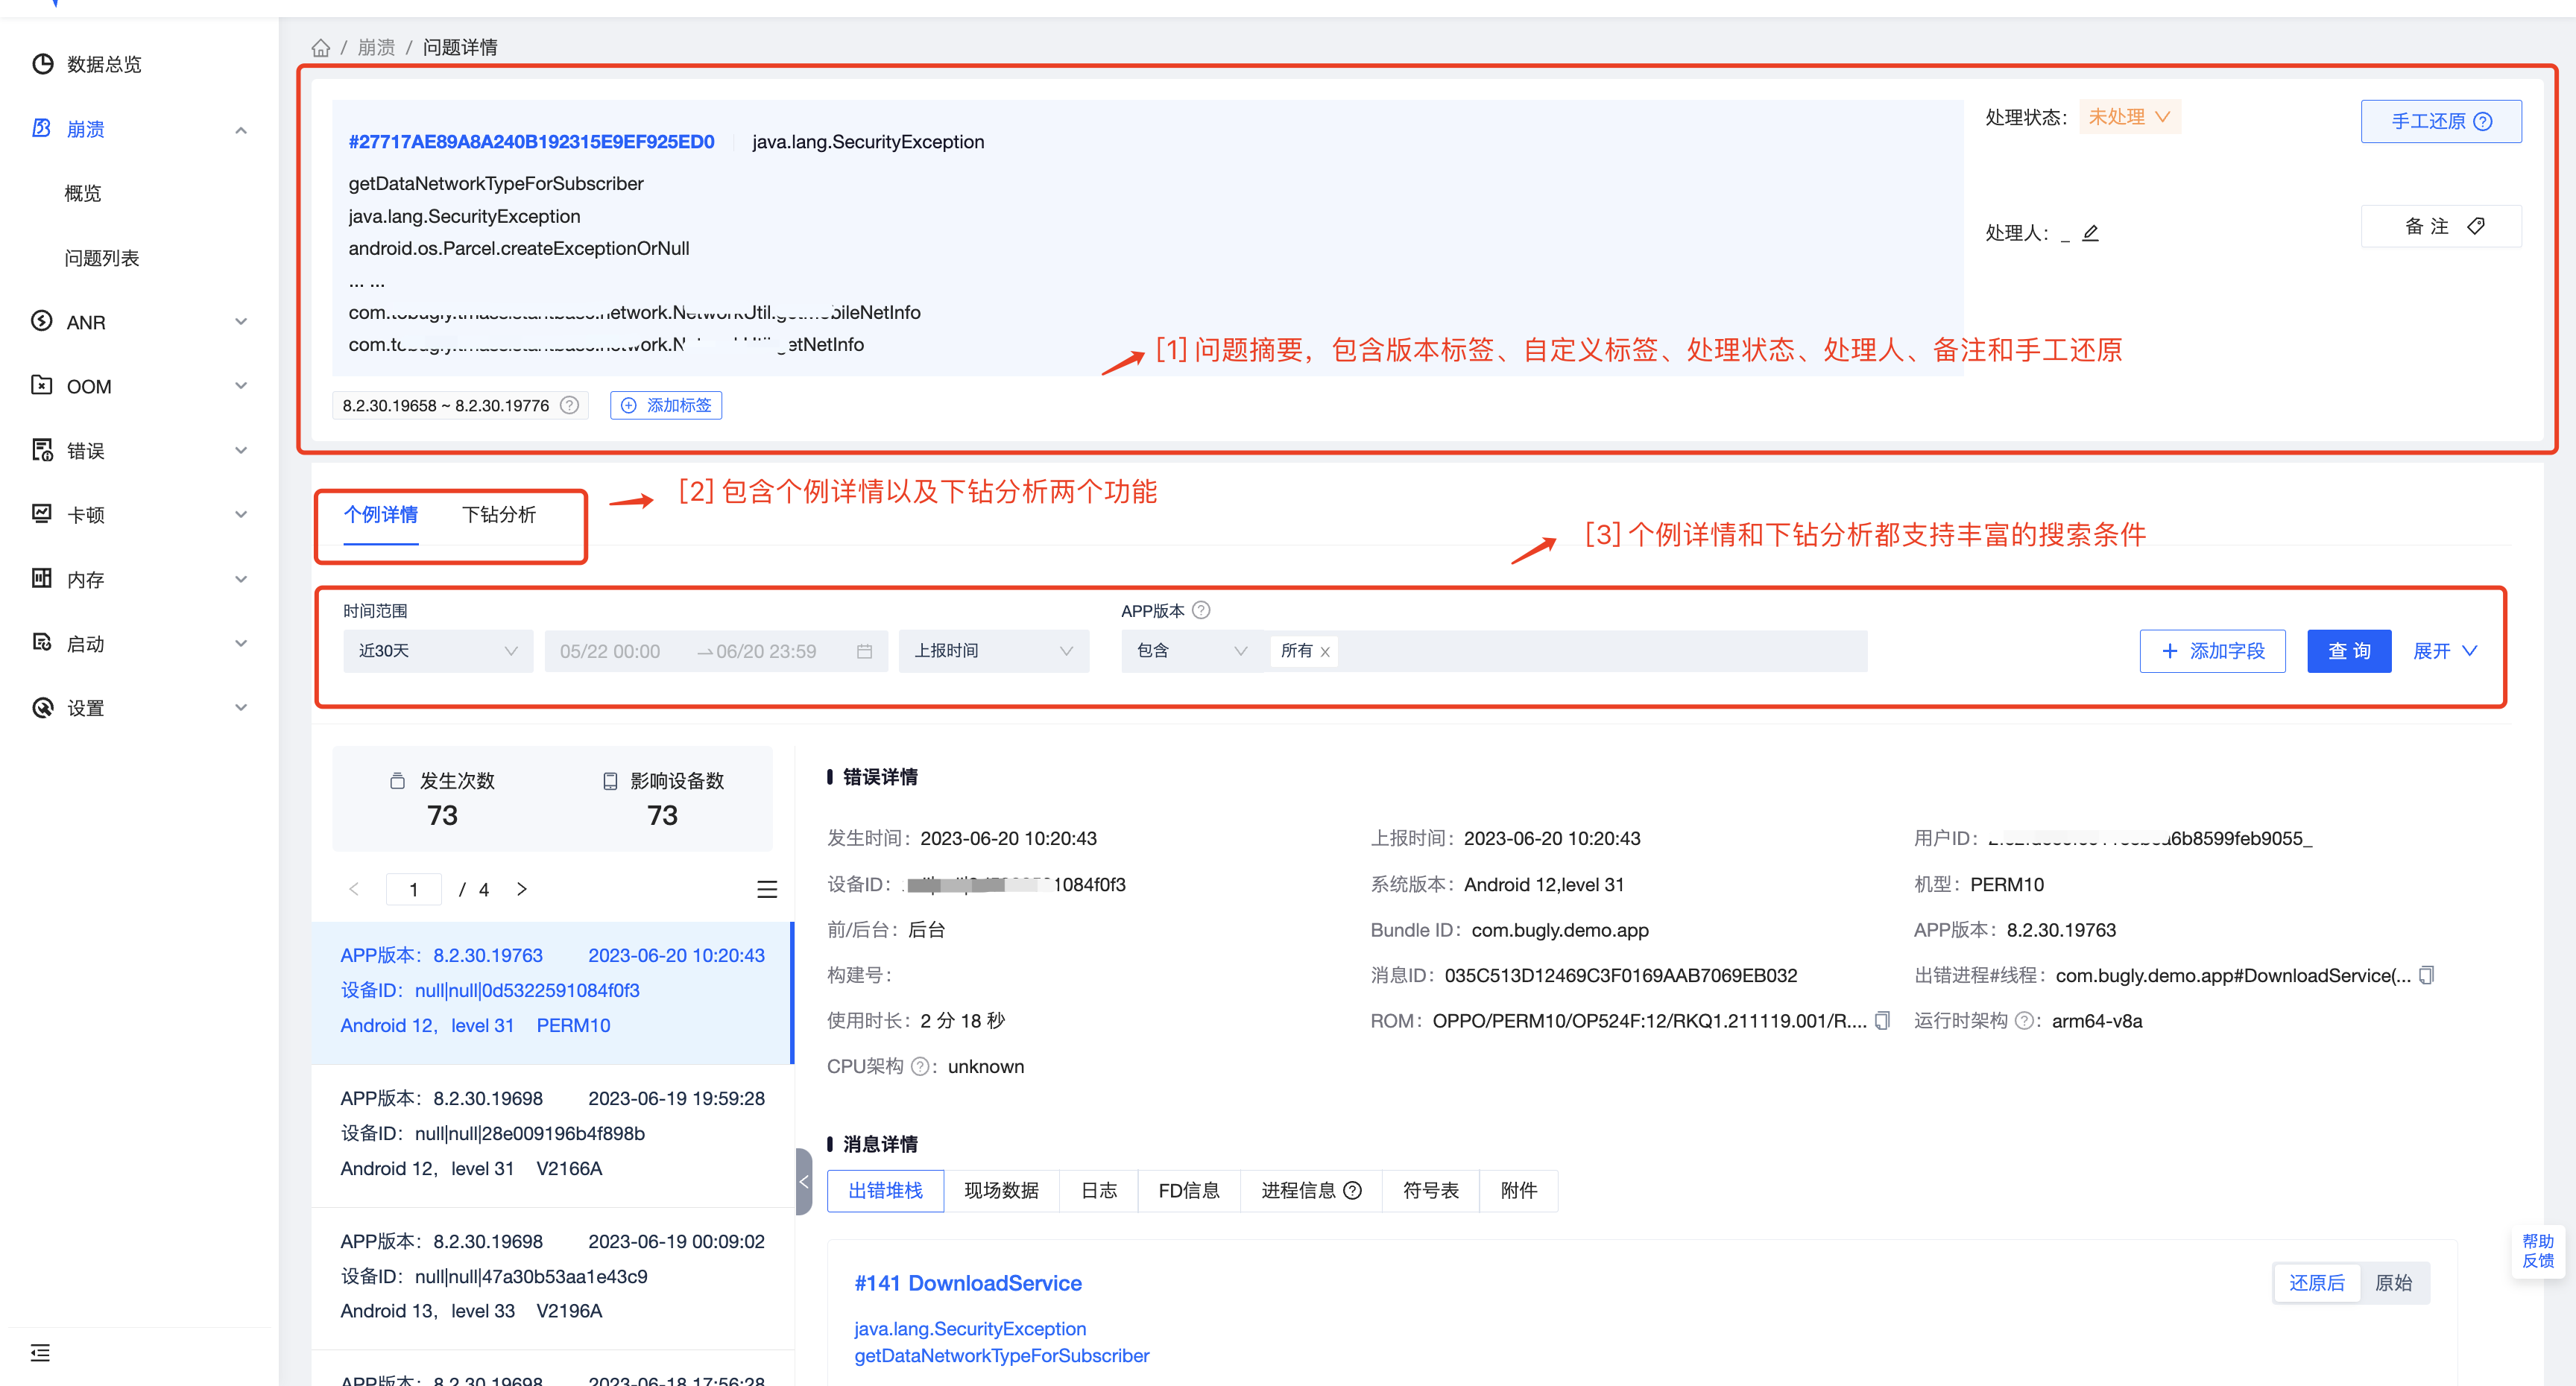The image size is (2576, 1386).
Task: Select the 日志 tab
Action: [x=1099, y=1190]
